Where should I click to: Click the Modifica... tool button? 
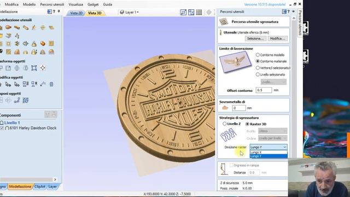pos(277,38)
